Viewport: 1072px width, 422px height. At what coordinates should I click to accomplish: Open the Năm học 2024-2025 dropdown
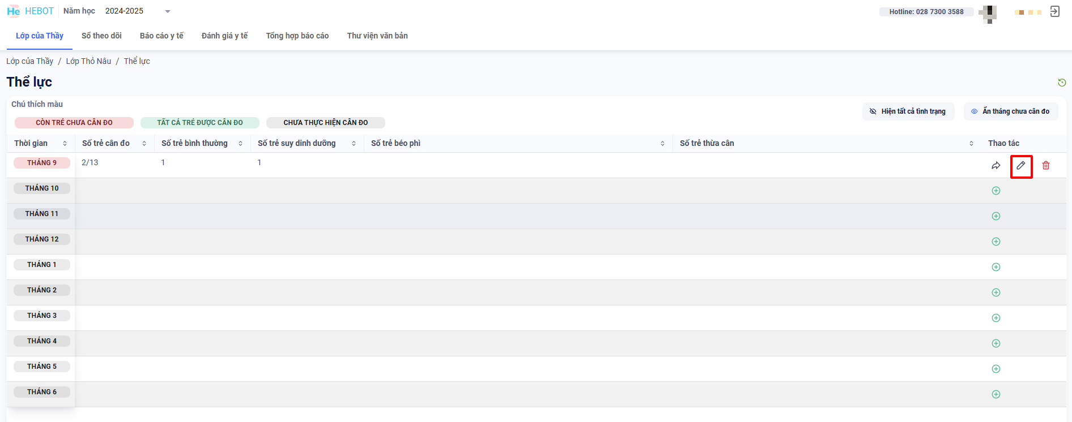(138, 11)
